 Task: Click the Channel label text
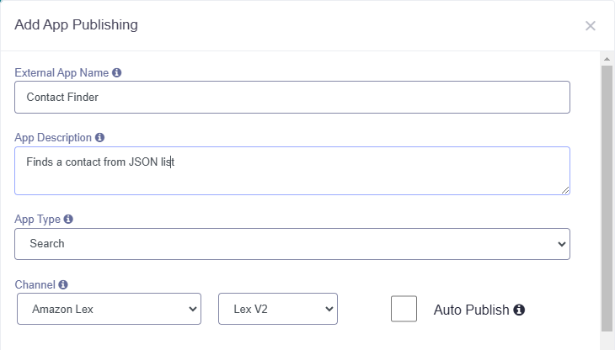[35, 284]
